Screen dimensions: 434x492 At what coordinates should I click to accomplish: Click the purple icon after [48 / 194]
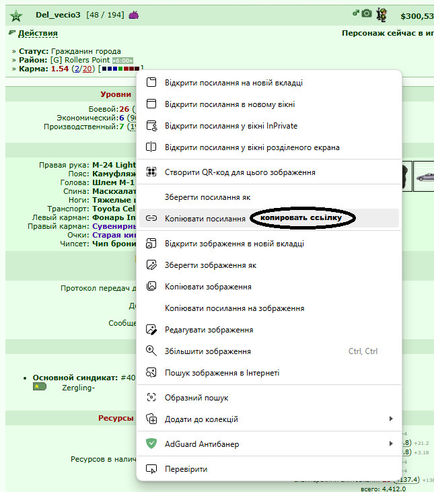coord(134,15)
